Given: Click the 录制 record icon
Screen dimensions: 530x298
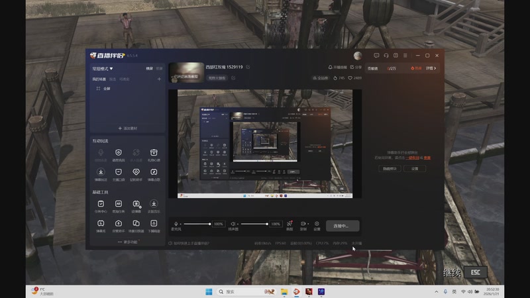Looking at the screenshot, I should [303, 224].
